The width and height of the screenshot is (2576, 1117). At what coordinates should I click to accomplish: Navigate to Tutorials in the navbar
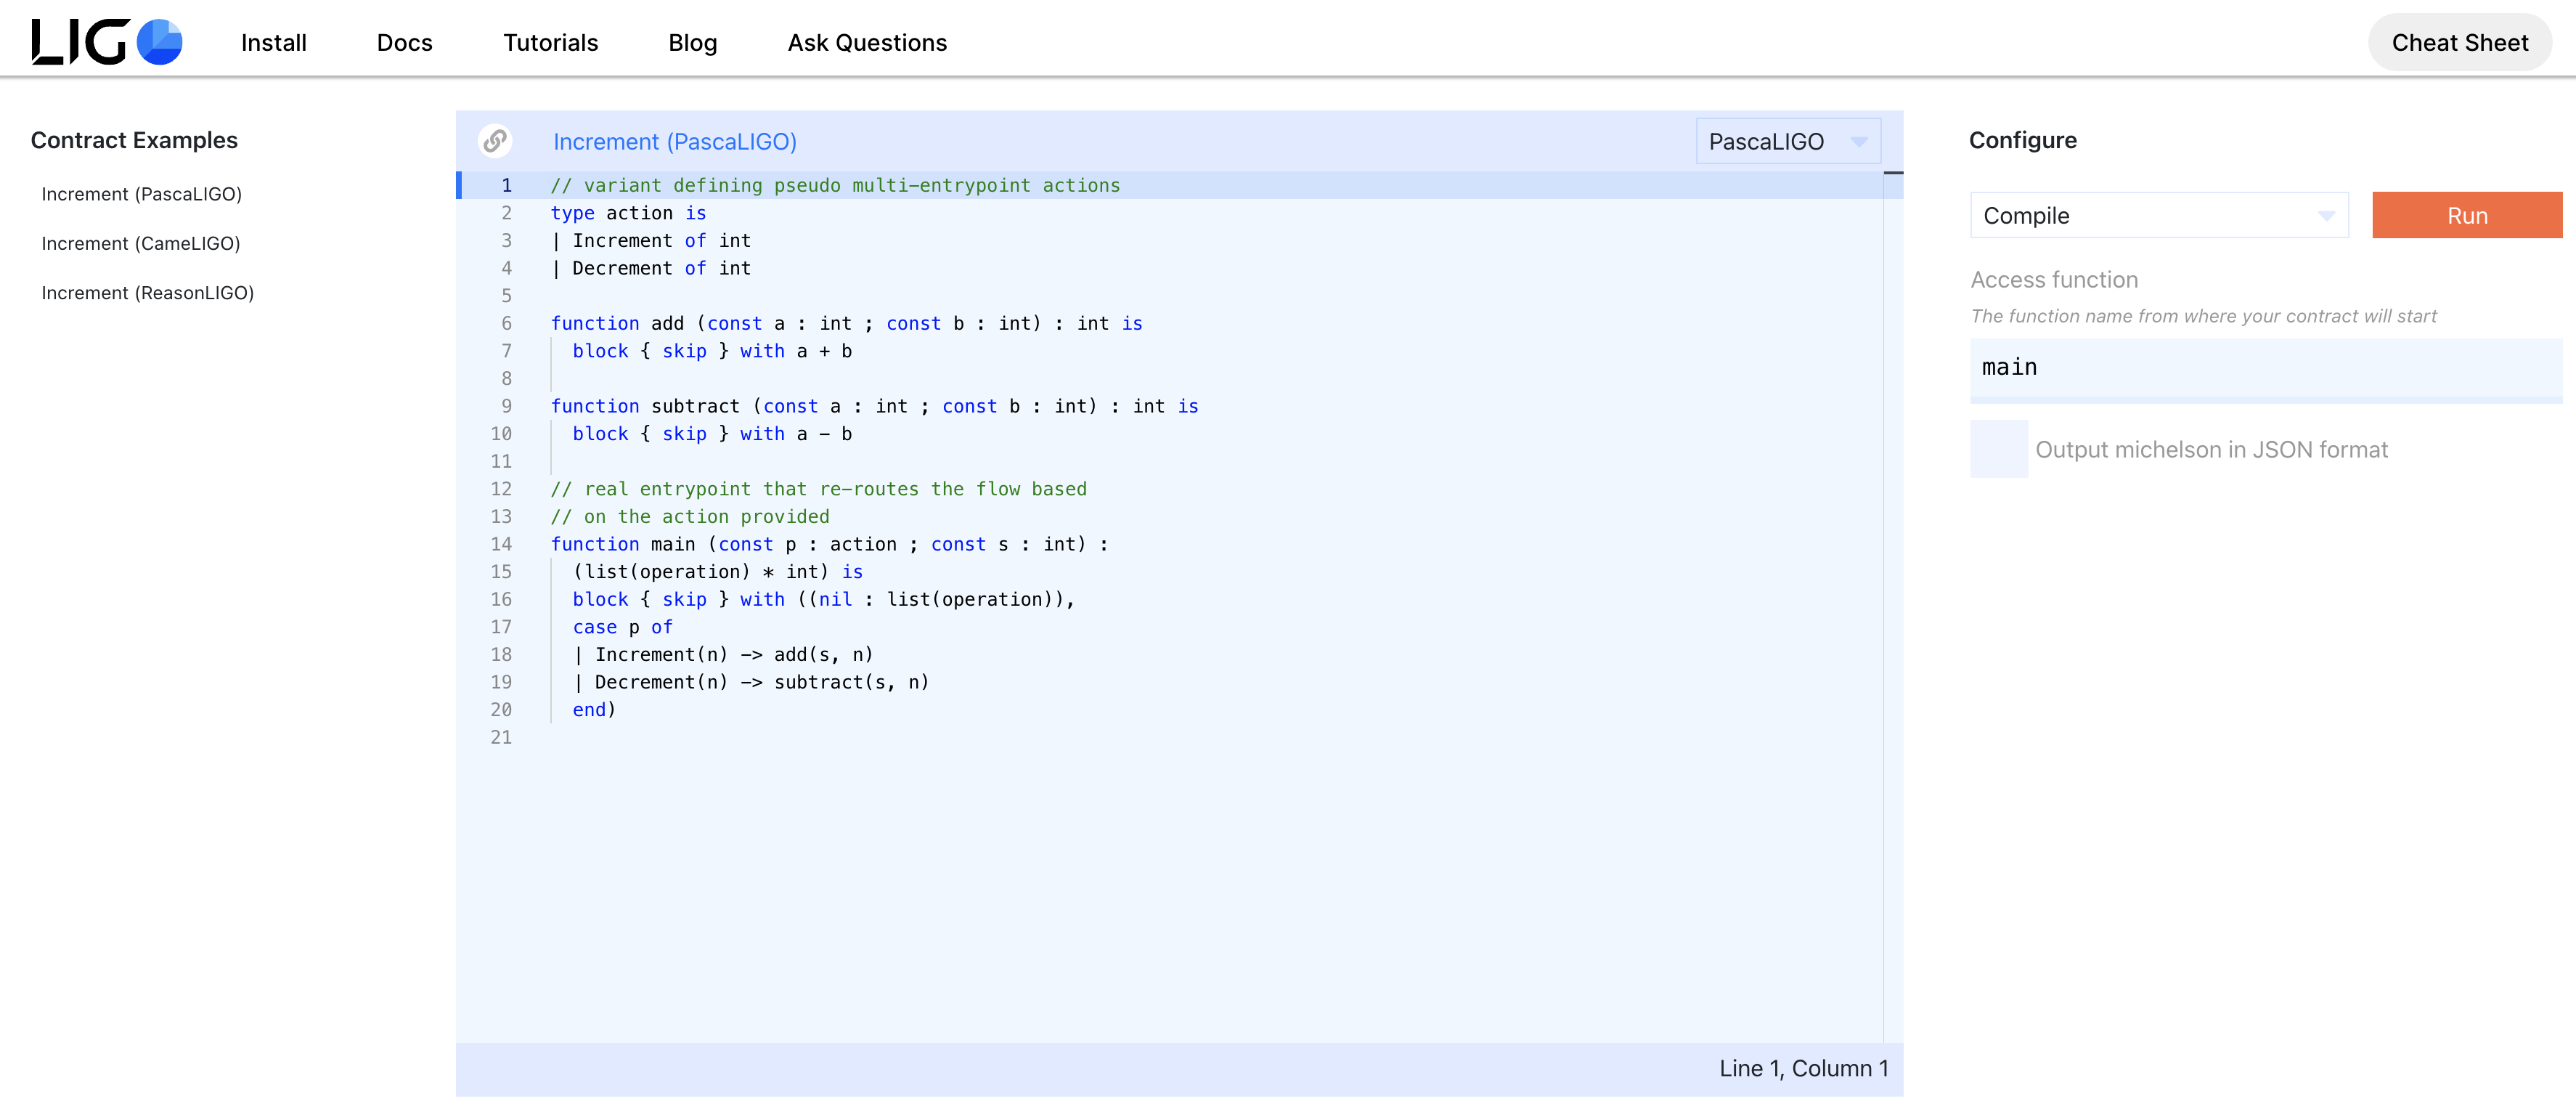point(550,43)
